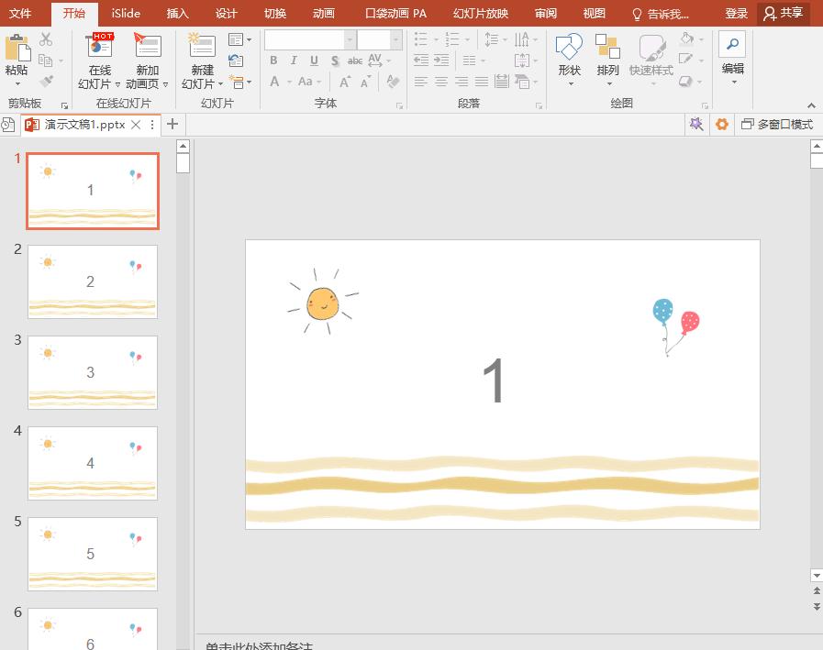Toggle Italic formatting

point(294,61)
